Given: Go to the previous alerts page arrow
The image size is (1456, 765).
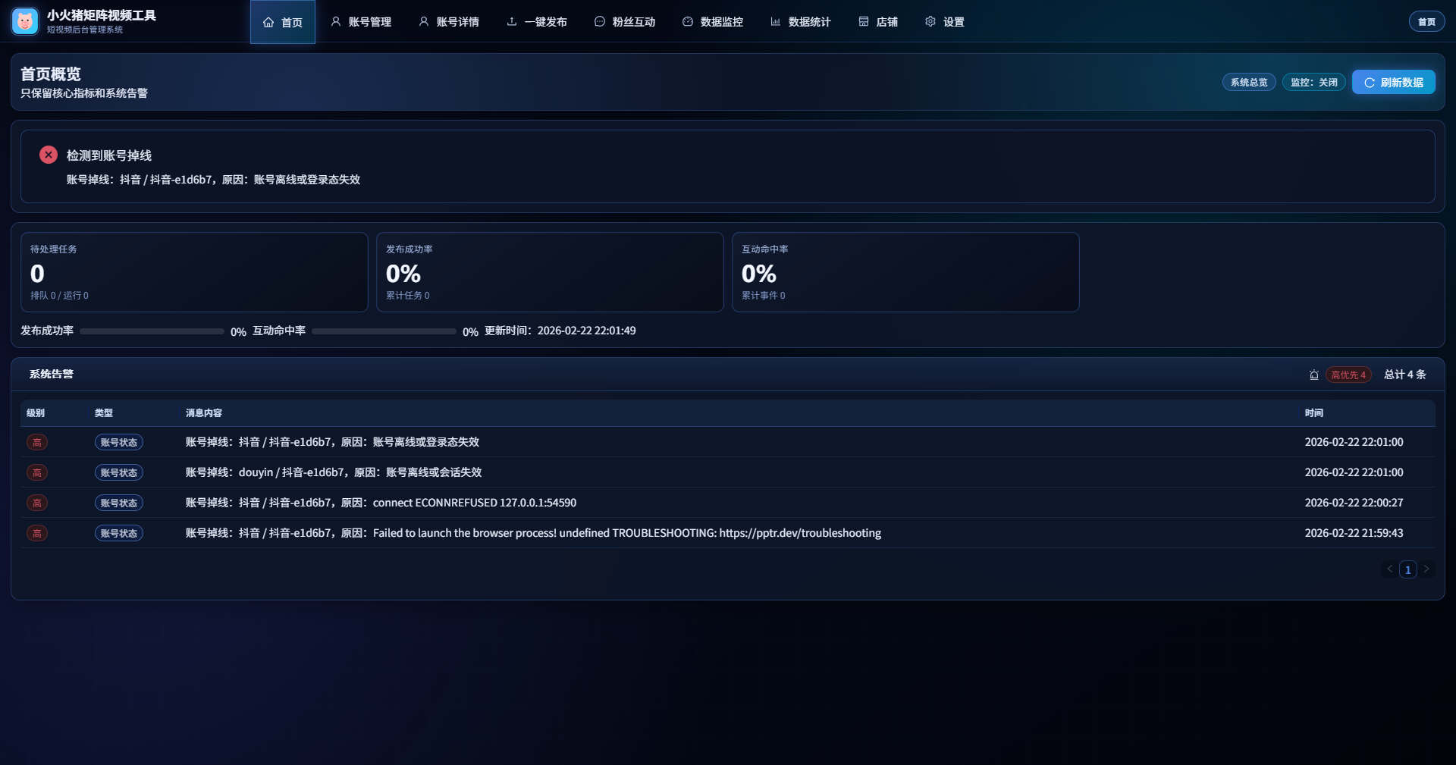Looking at the screenshot, I should pos(1390,569).
